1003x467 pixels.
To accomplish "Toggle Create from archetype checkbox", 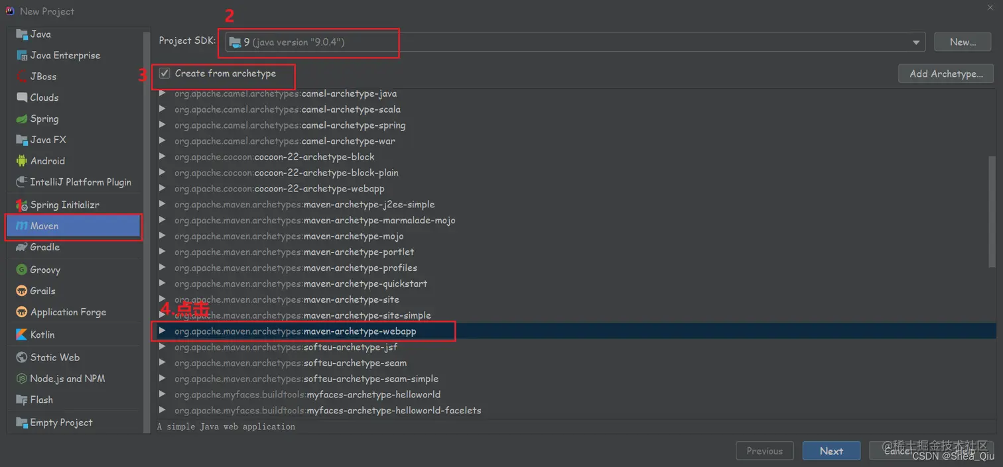I will point(165,74).
